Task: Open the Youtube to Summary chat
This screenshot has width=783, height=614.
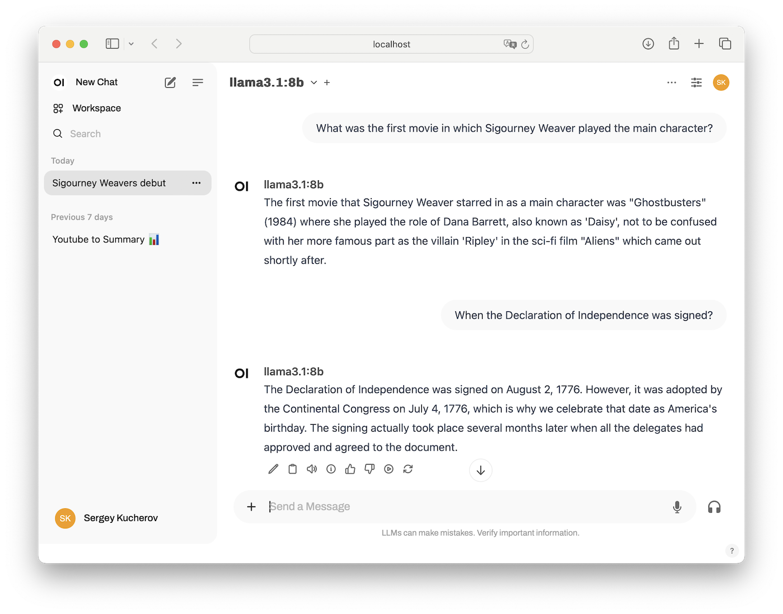Action: (106, 240)
